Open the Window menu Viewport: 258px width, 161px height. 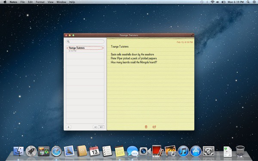(x=61, y=2)
